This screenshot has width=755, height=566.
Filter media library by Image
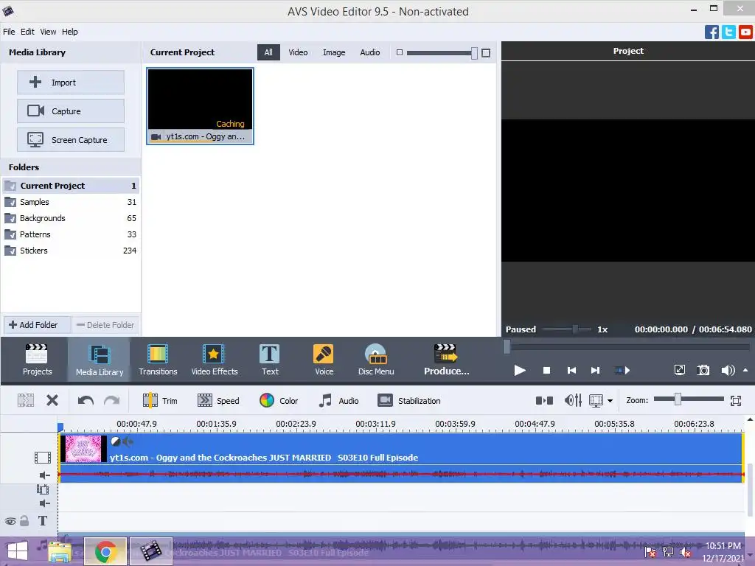[334, 52]
